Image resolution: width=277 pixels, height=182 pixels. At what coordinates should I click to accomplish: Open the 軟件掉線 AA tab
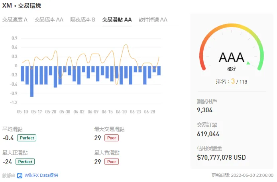tap(153, 20)
